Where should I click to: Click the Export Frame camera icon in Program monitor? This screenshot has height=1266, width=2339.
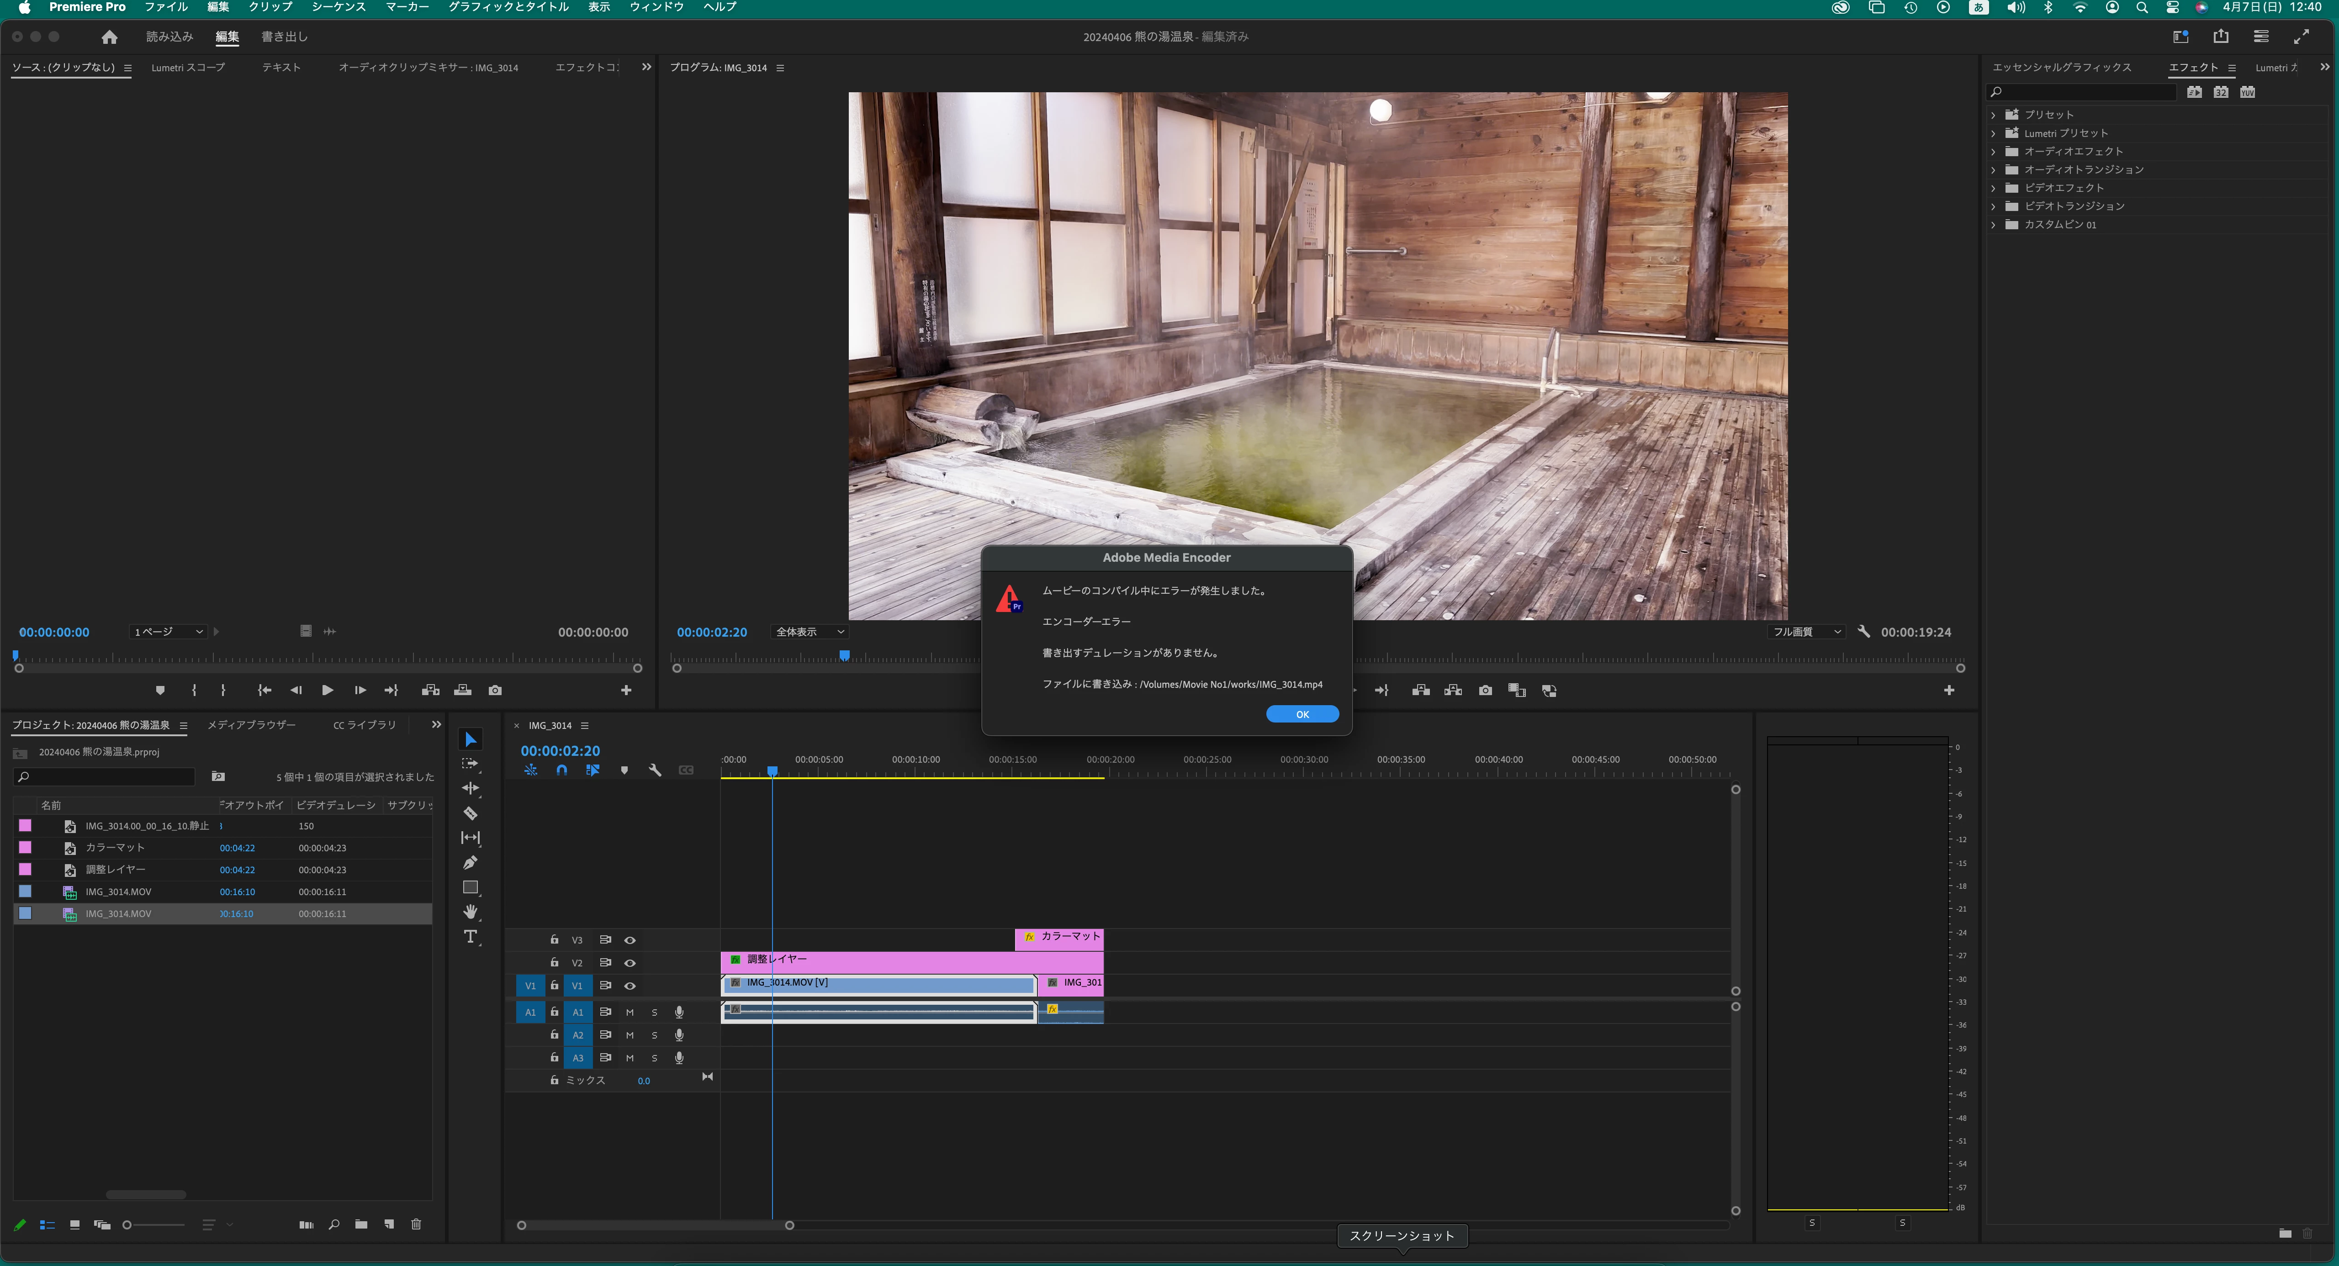(x=1486, y=691)
